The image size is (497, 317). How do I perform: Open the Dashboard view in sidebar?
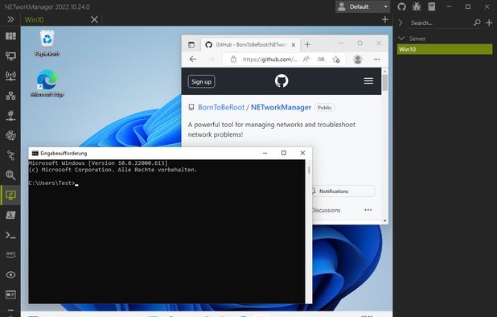coord(10,36)
